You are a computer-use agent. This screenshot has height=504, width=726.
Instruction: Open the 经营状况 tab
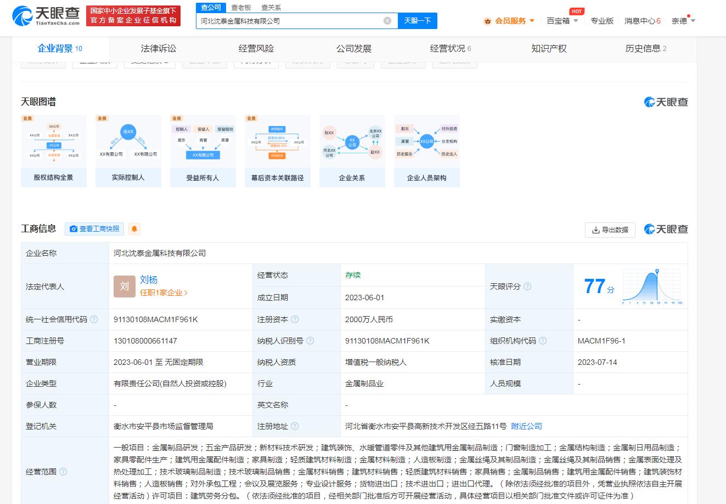[451, 48]
